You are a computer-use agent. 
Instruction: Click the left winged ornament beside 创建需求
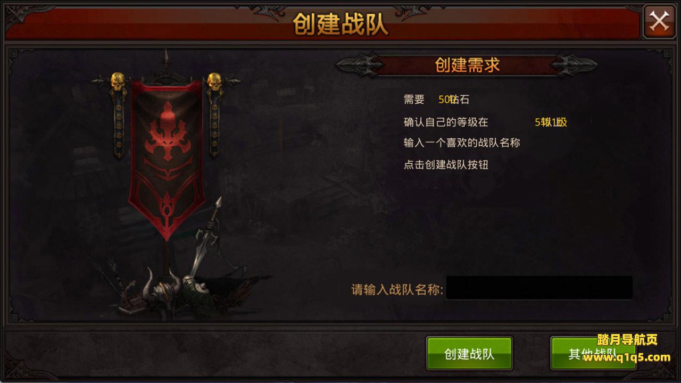tap(360, 65)
